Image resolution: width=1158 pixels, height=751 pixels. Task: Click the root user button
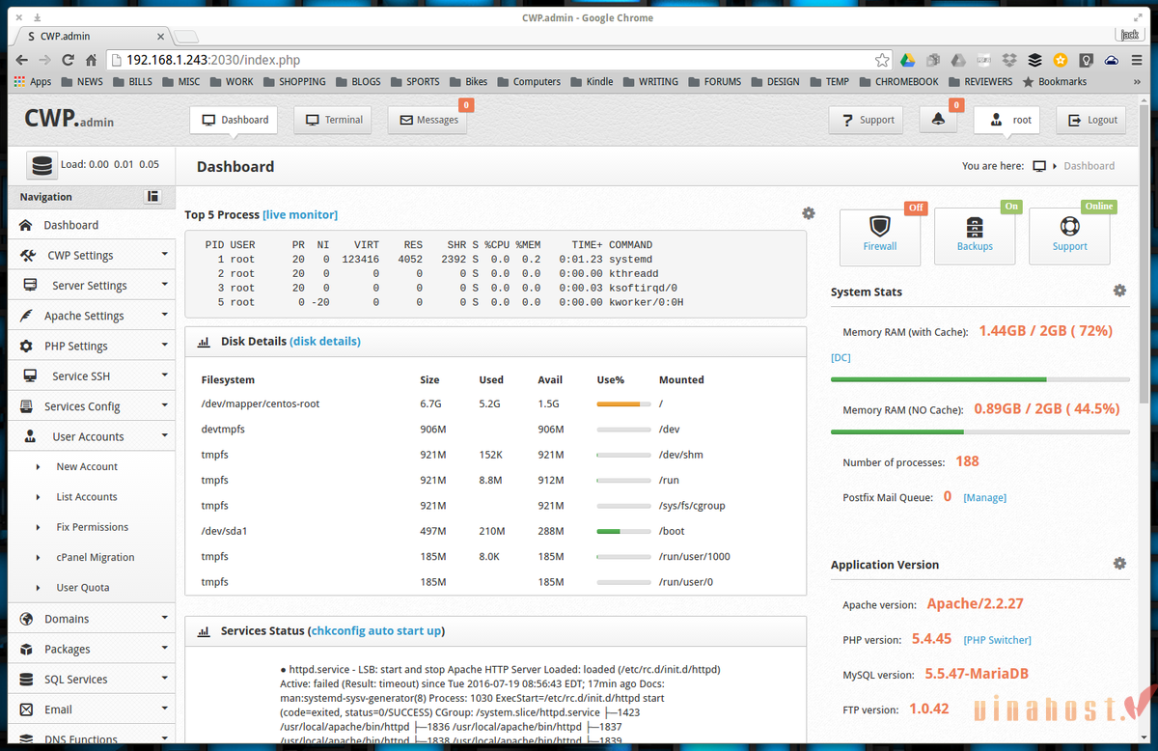1006,121
